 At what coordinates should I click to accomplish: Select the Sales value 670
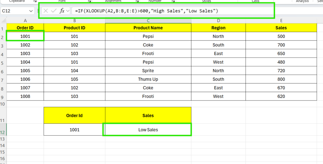(281, 88)
